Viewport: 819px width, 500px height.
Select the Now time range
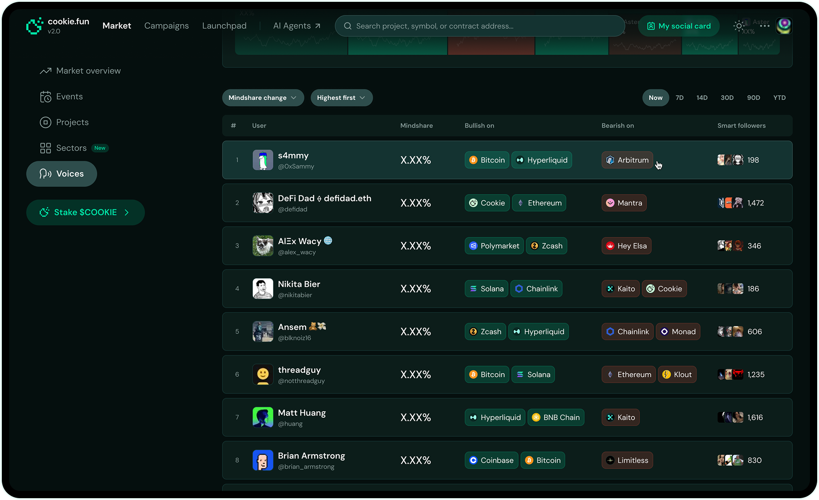[656, 98]
